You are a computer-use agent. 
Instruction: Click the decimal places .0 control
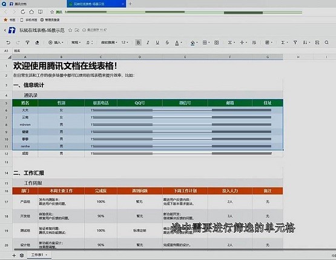coord(89,42)
